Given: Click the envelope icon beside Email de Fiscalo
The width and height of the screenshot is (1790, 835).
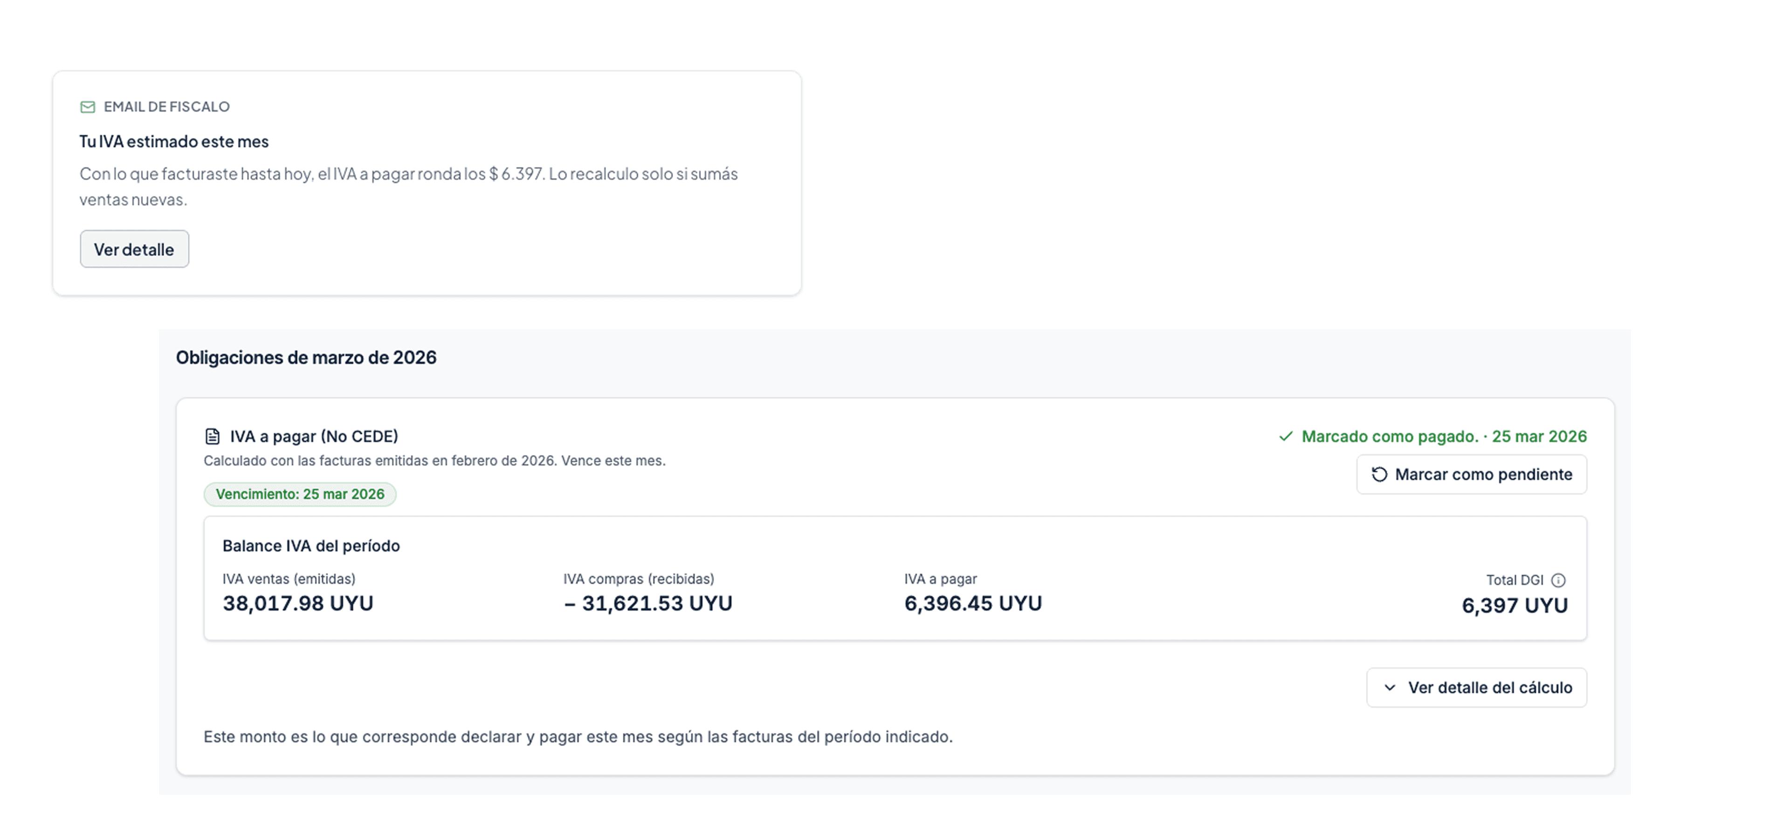Looking at the screenshot, I should coord(88,107).
